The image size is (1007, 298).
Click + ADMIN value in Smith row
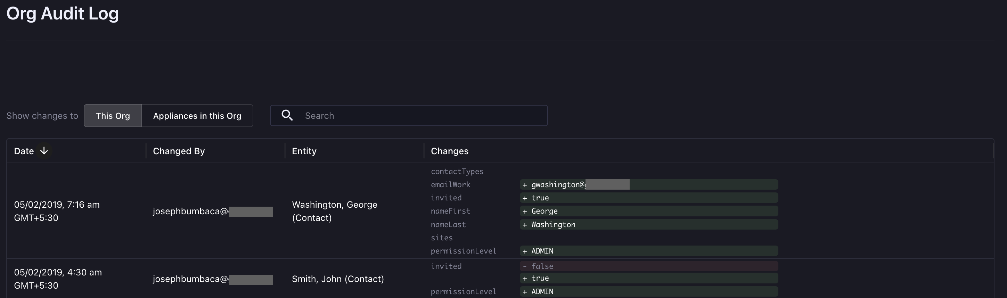pyautogui.click(x=649, y=291)
